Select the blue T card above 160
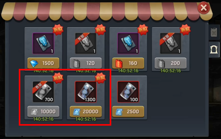221x139 pixels. pos(128,43)
